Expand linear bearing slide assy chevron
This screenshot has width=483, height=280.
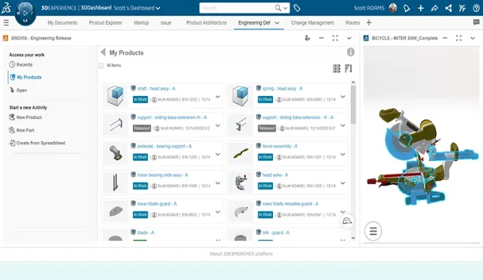(218, 183)
